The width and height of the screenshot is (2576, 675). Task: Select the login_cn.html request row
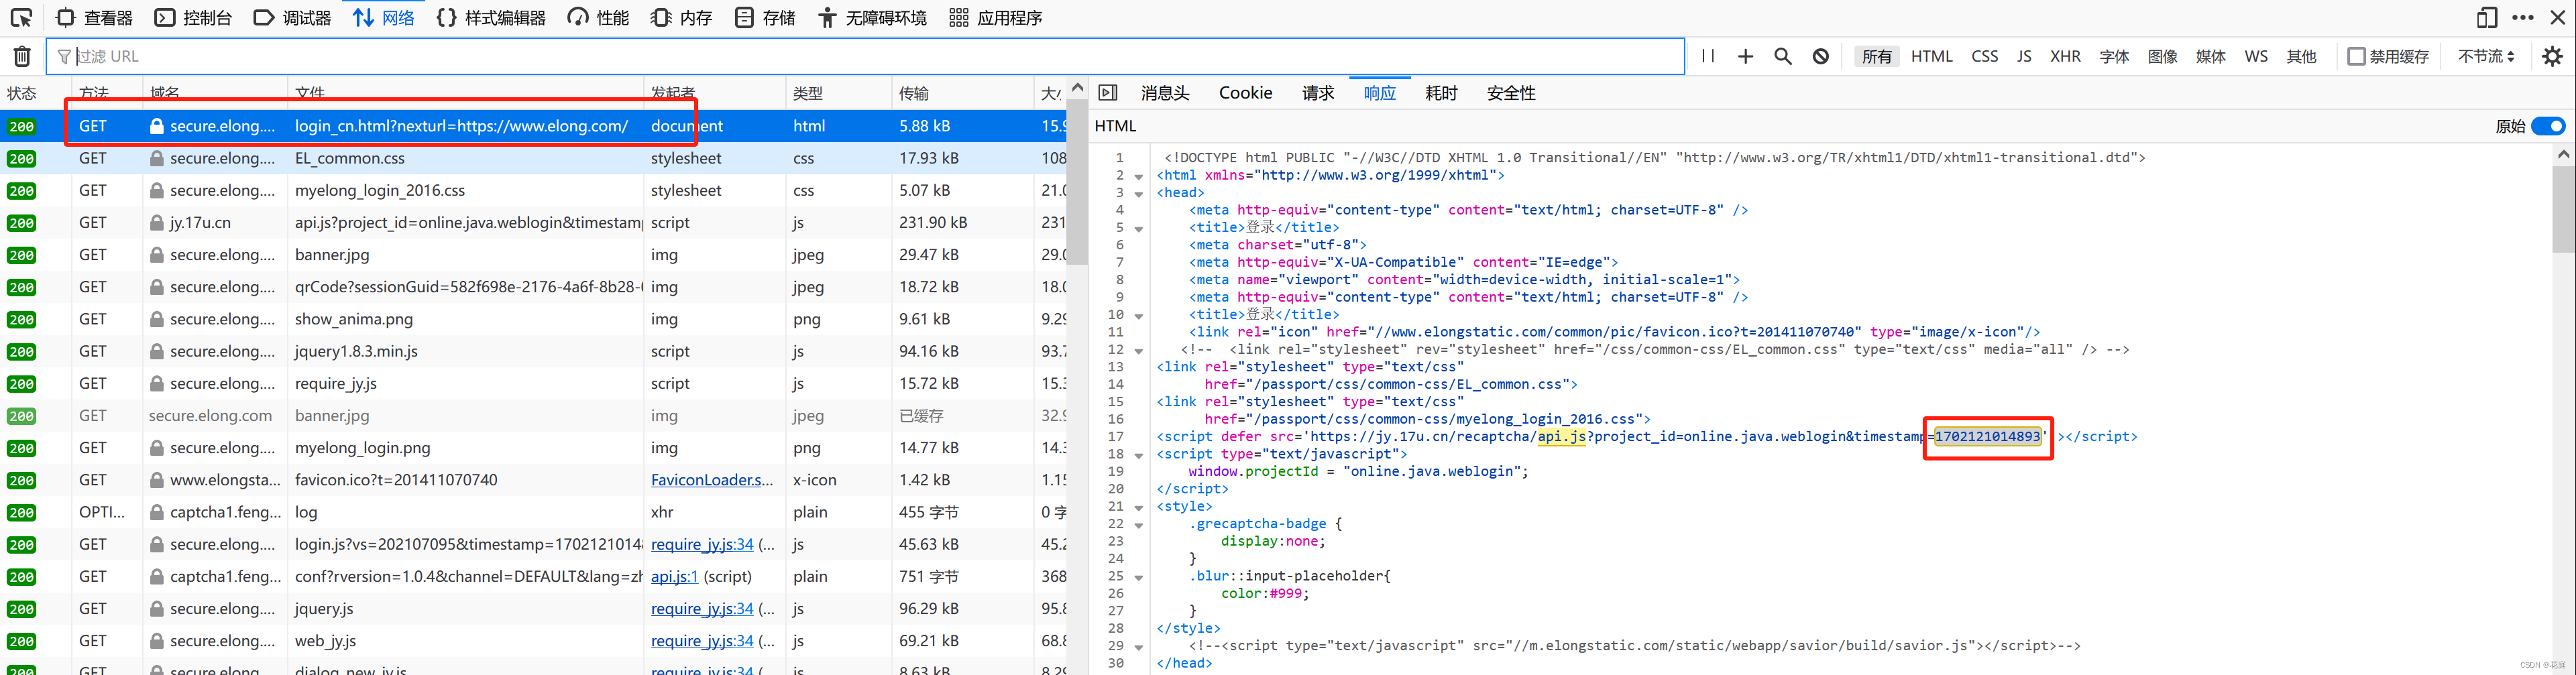coord(533,126)
